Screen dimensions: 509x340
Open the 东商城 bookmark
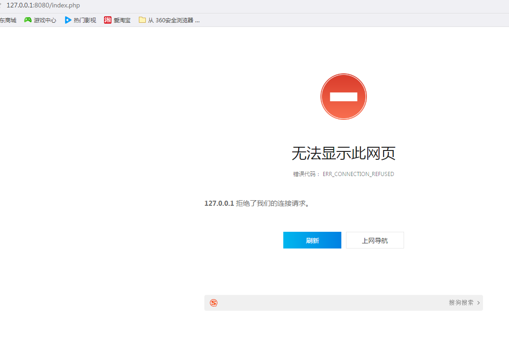click(8, 20)
